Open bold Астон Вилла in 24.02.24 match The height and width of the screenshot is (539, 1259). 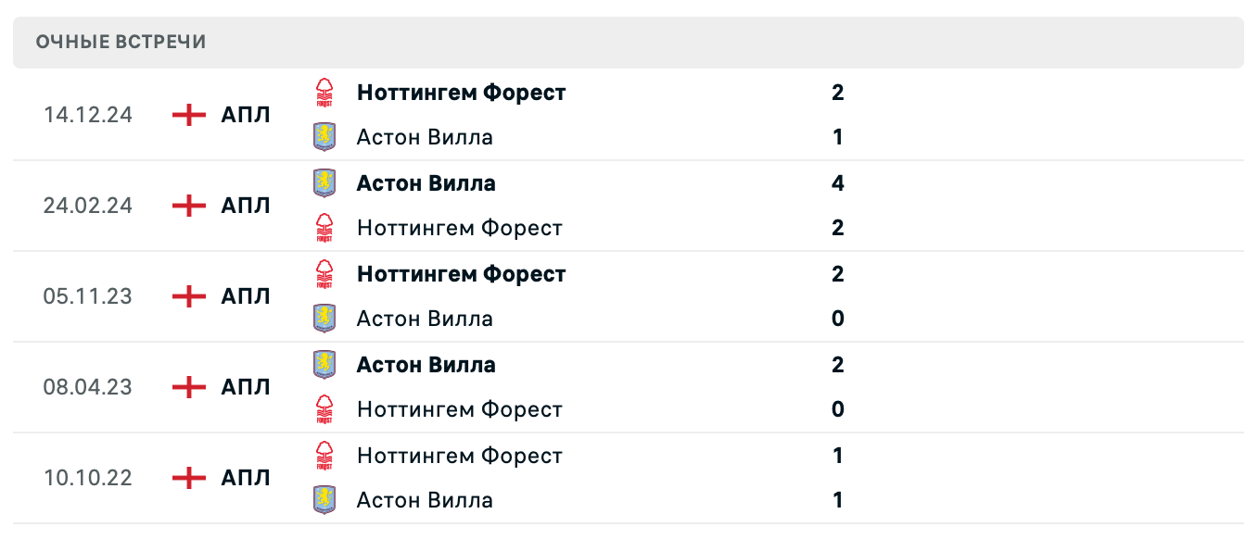pos(426,183)
